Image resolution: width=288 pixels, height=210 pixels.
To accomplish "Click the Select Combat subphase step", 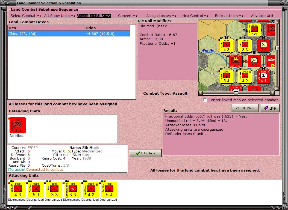I will [x=26, y=16].
